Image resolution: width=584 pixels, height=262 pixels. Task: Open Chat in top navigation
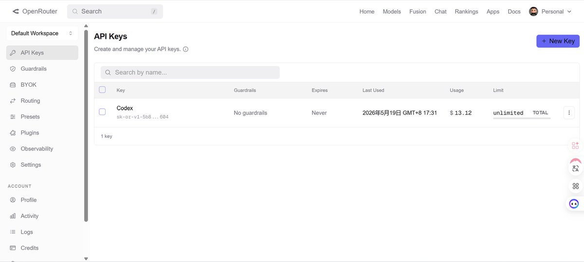(440, 12)
